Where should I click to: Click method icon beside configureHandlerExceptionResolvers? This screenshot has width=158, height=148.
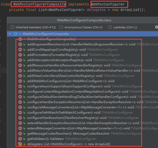tap(20, 102)
